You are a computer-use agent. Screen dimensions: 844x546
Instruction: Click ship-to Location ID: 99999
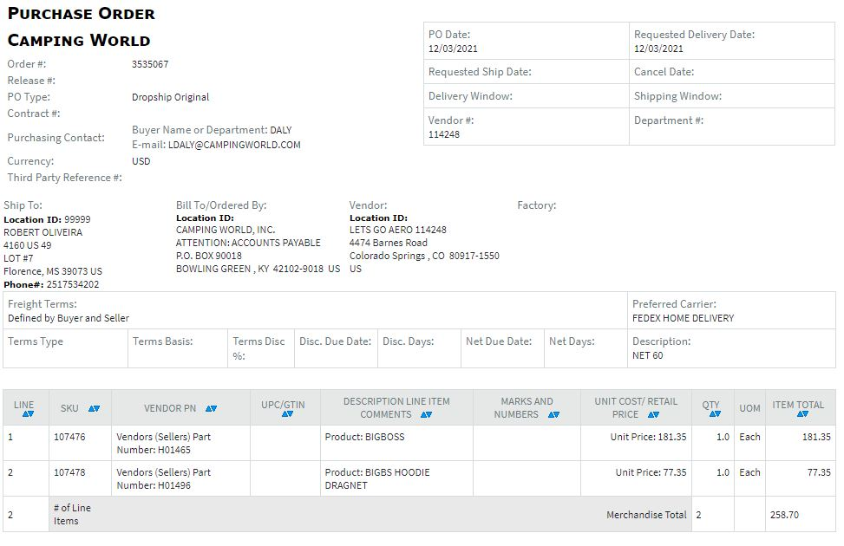[47, 219]
